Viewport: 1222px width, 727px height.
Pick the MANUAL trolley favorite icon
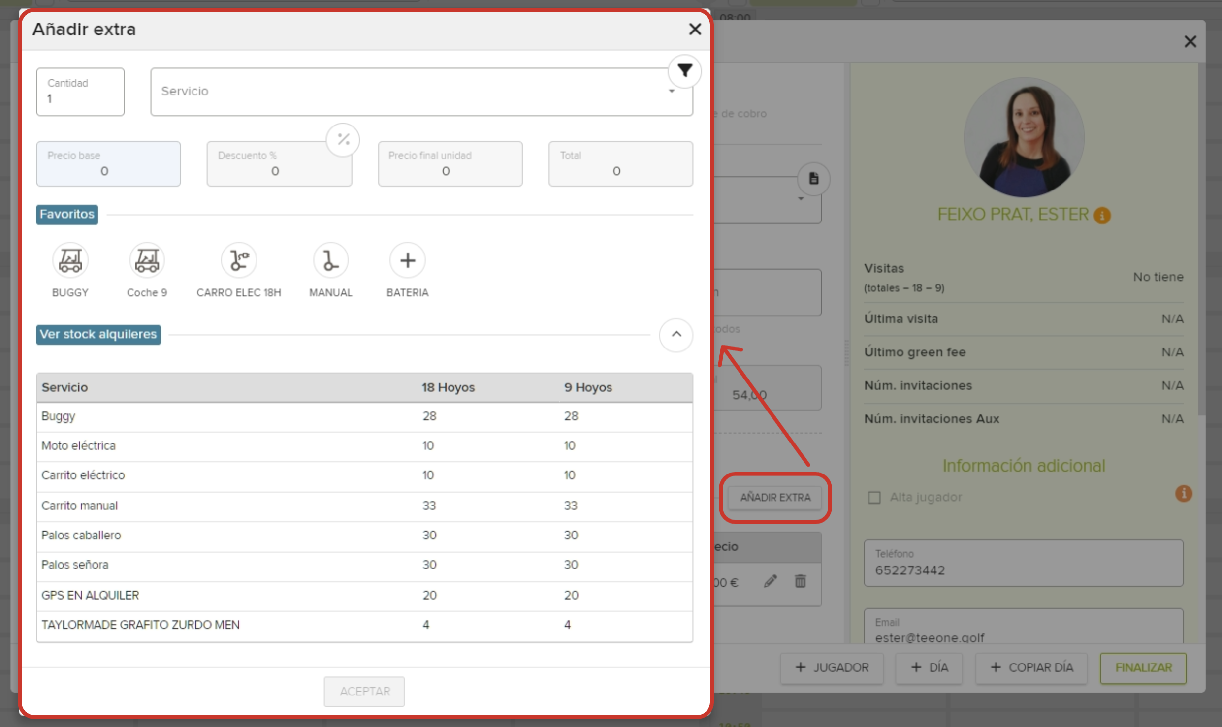(x=330, y=261)
